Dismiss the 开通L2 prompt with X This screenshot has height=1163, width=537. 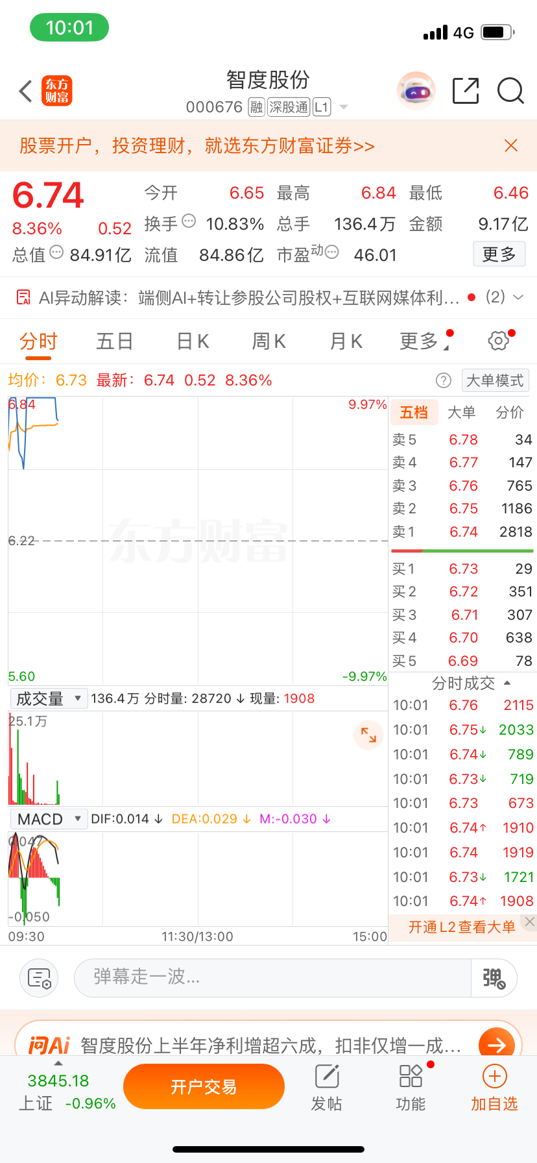(530, 922)
